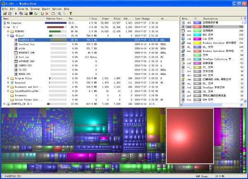Click the red X delete icon
The image size is (248, 179).
pos(46,14)
